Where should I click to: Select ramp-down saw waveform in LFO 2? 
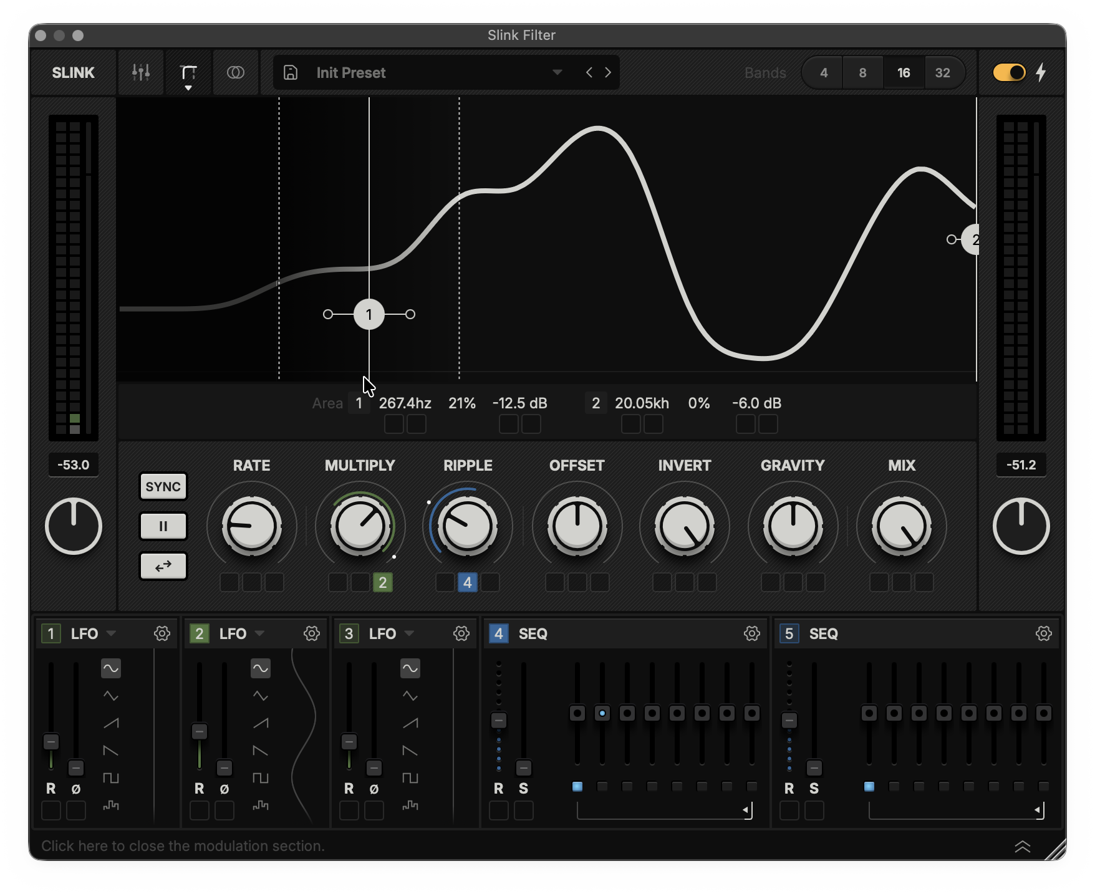tap(261, 751)
